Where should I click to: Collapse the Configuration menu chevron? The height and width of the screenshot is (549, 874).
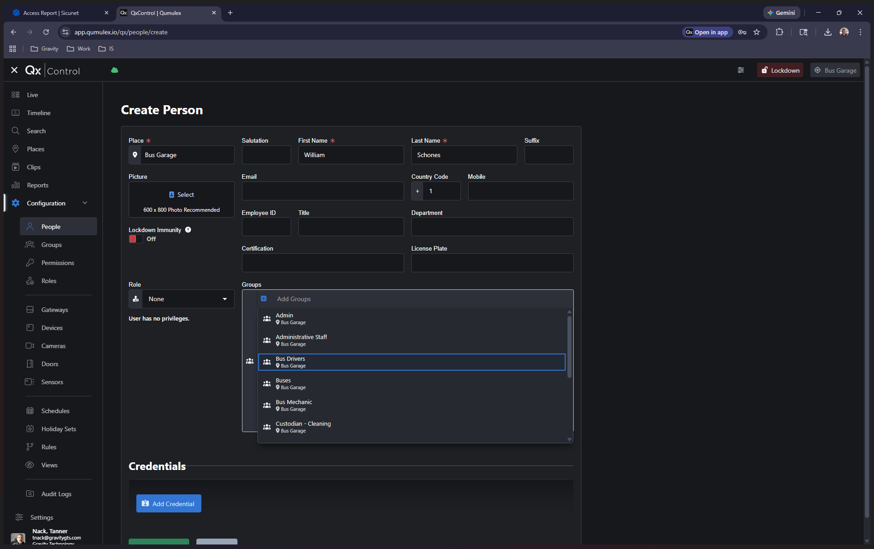[x=85, y=203]
